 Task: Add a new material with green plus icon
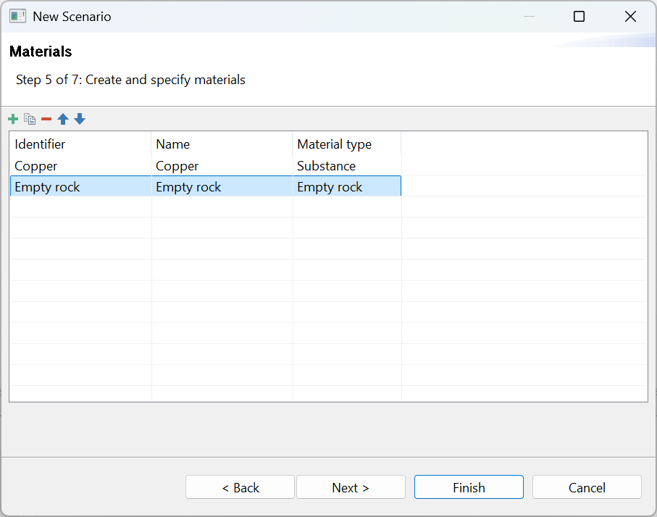[x=13, y=119]
